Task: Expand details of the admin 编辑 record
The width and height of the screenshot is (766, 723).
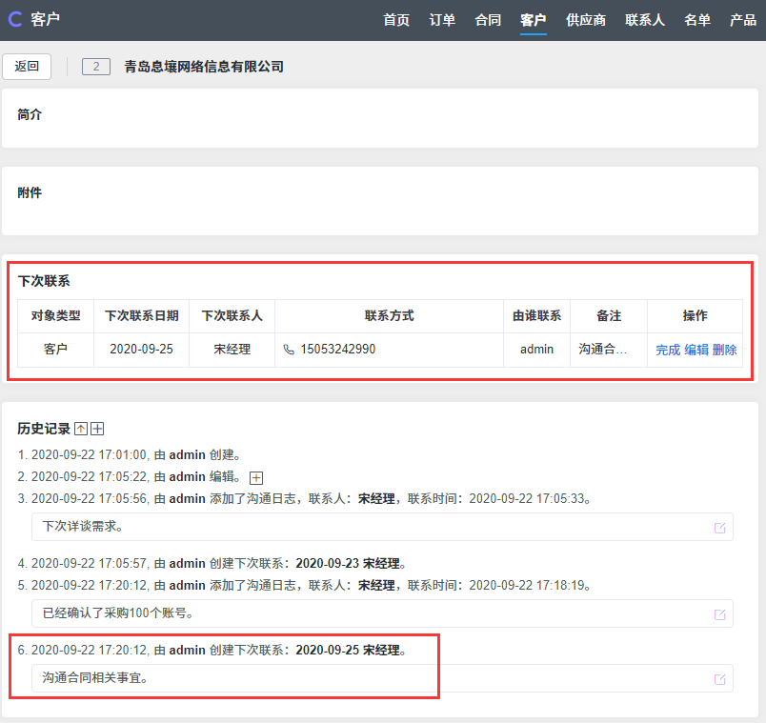Action: click(x=255, y=477)
